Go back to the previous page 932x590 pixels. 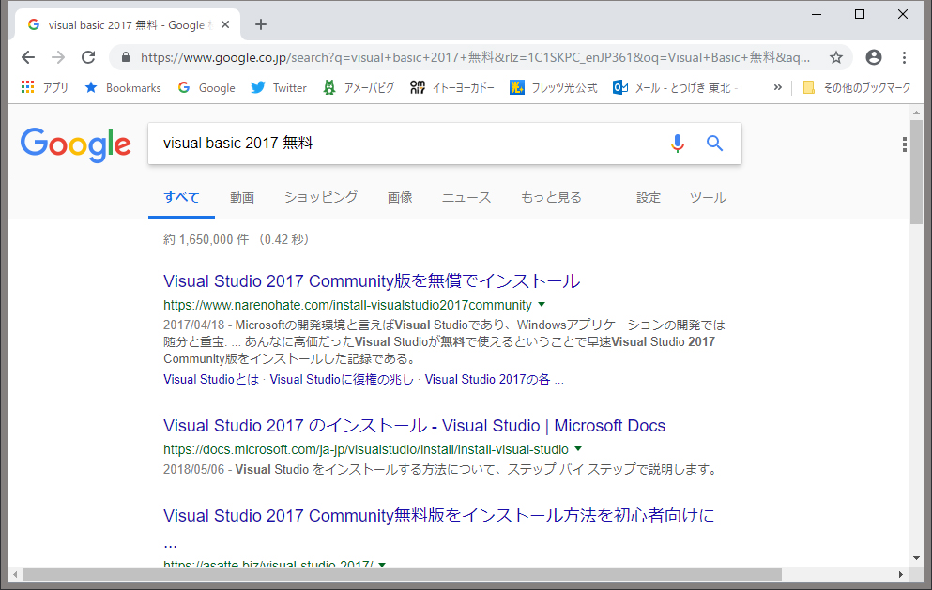28,57
